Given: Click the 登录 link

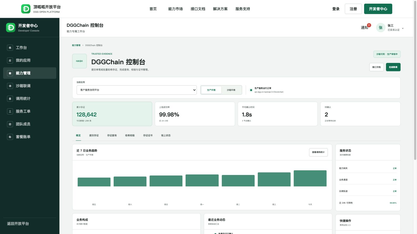Looking at the screenshot, I should point(336,9).
